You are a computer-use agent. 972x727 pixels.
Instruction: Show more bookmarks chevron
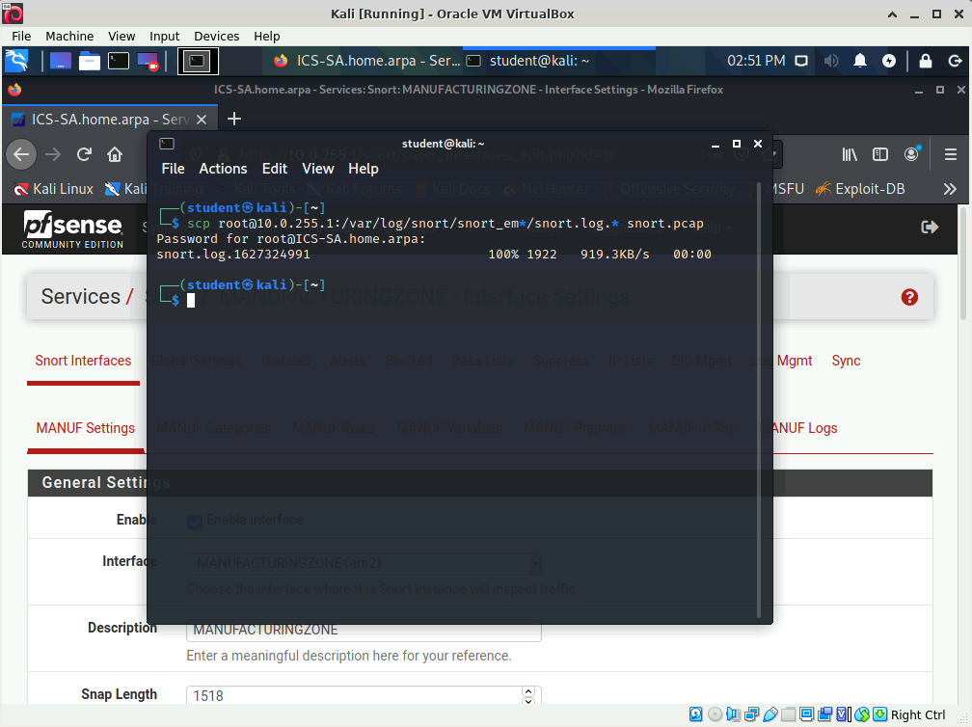pos(950,189)
